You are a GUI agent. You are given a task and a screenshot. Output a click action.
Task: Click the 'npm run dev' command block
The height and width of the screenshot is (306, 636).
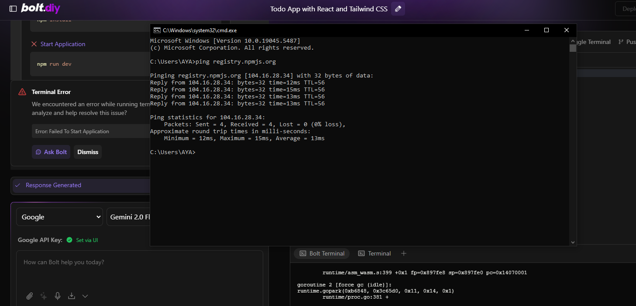90,64
